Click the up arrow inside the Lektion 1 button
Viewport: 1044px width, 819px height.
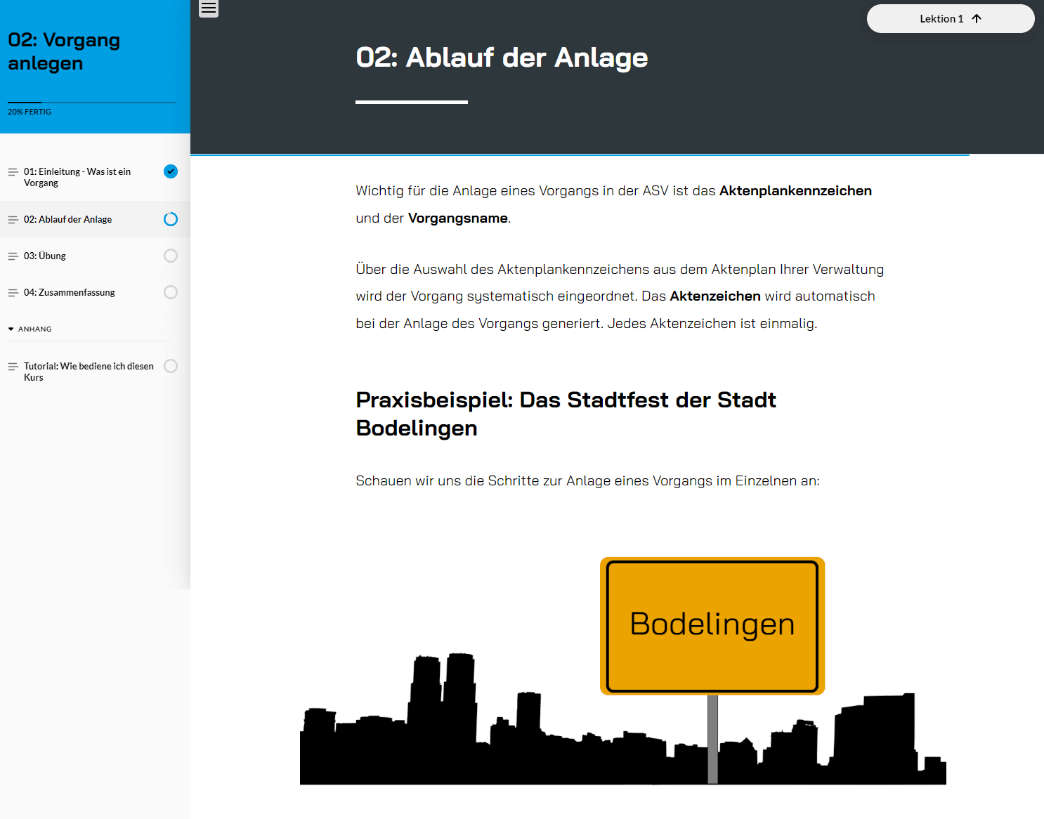[976, 19]
